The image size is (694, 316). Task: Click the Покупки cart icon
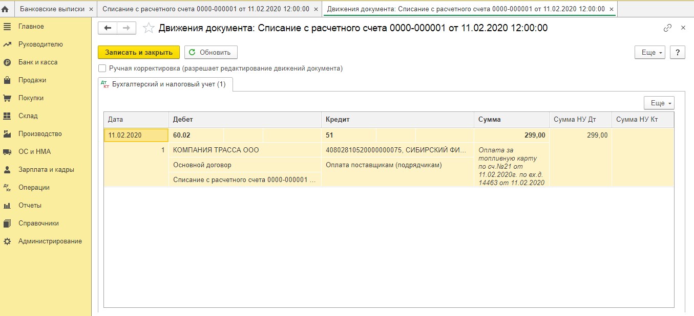[7, 98]
